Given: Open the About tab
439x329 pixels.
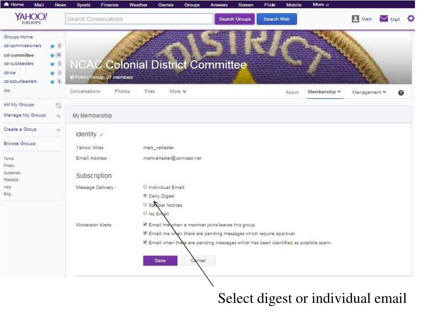Looking at the screenshot, I should click(292, 92).
